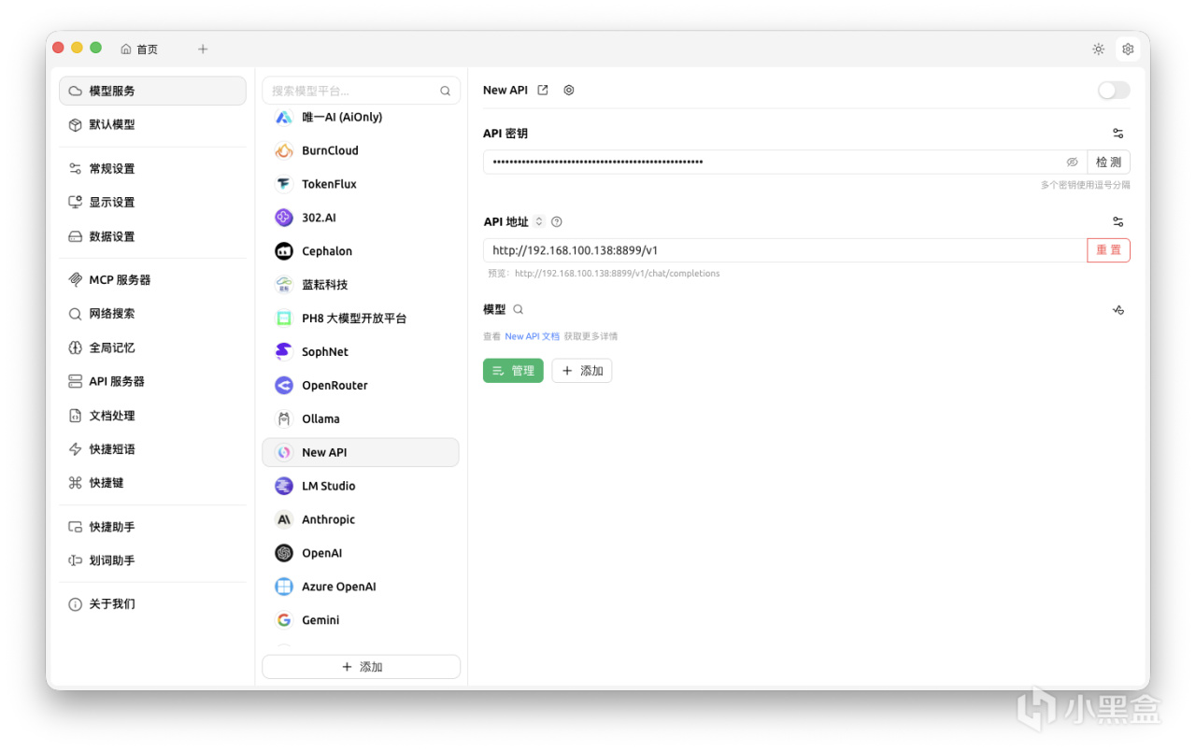Open 划词助手 settings
This screenshot has width=1196, height=751.
coord(152,560)
